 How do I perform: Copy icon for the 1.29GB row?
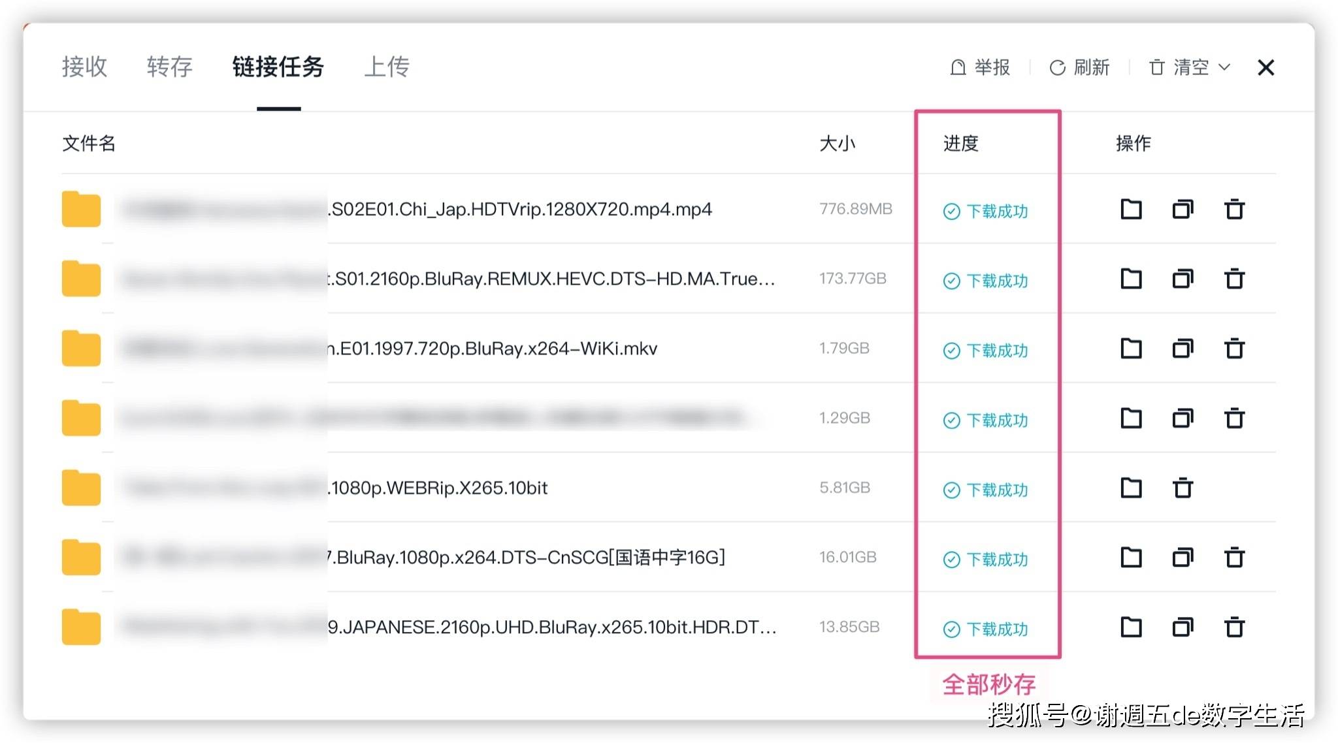(x=1183, y=418)
